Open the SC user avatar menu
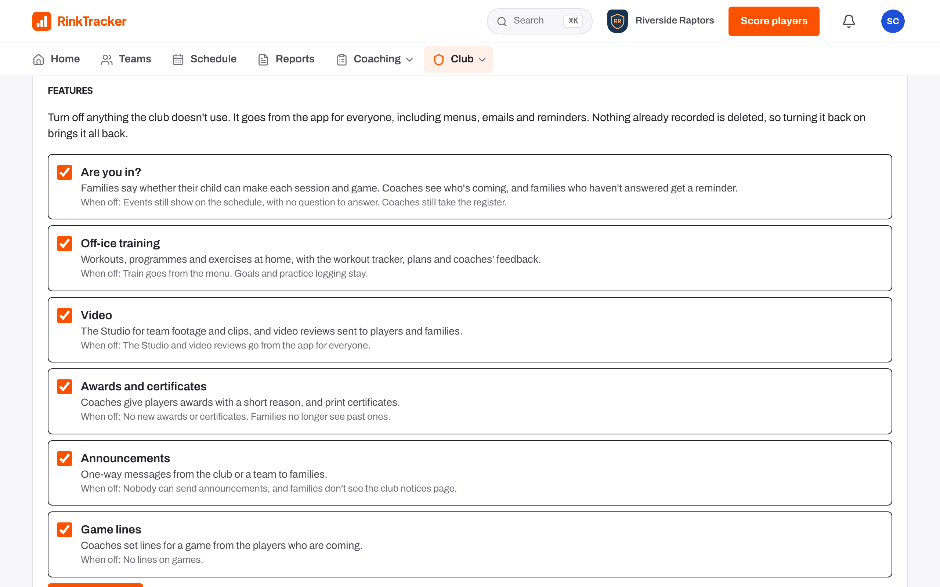Viewport: 940px width, 587px height. pos(893,21)
